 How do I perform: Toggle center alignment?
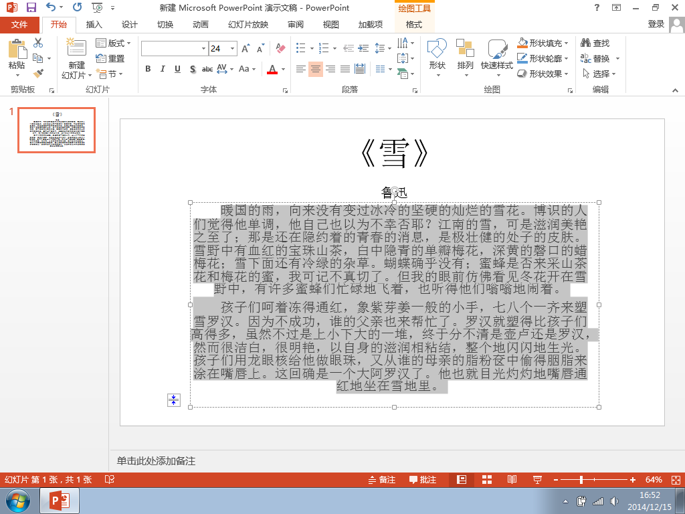click(316, 69)
